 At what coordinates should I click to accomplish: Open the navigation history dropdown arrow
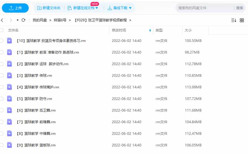coord(18,20)
